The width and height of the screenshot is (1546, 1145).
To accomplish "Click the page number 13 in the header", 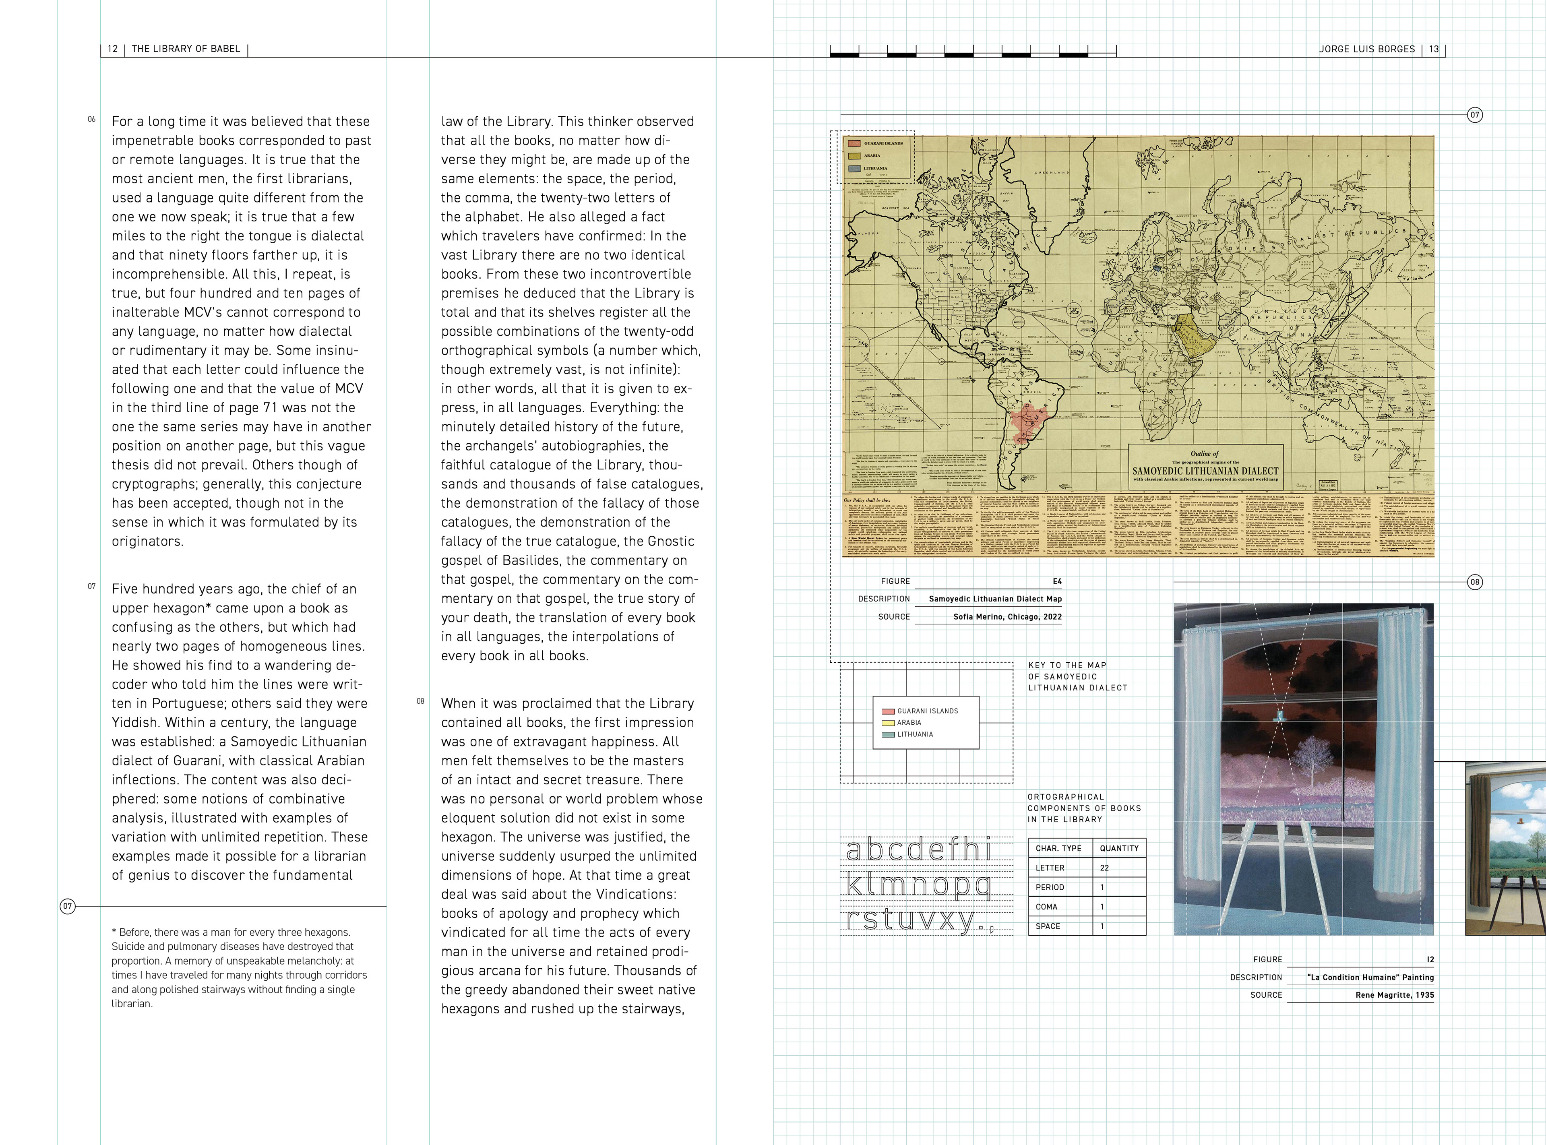I will click(x=1434, y=49).
